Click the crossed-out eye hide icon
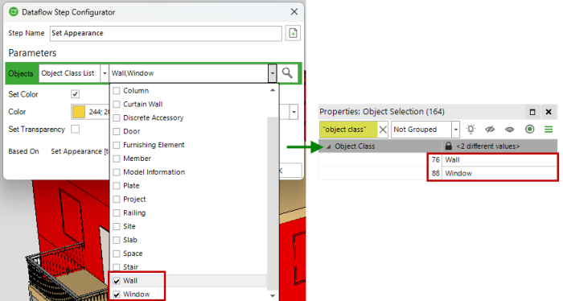The image size is (563, 301). (490, 130)
